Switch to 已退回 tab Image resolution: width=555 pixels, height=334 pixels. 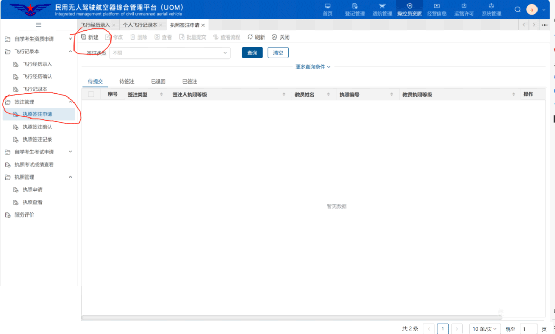tap(158, 81)
